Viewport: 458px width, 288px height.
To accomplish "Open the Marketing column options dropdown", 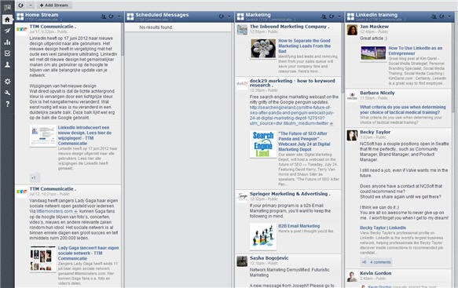I will (x=339, y=16).
